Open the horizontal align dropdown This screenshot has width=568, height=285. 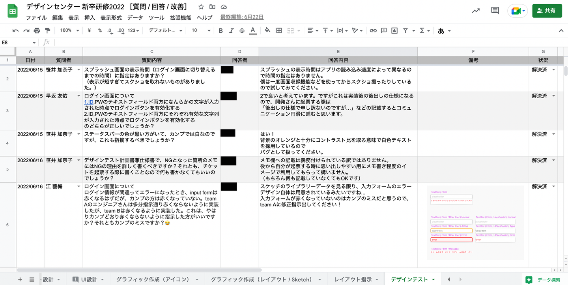coord(313,30)
